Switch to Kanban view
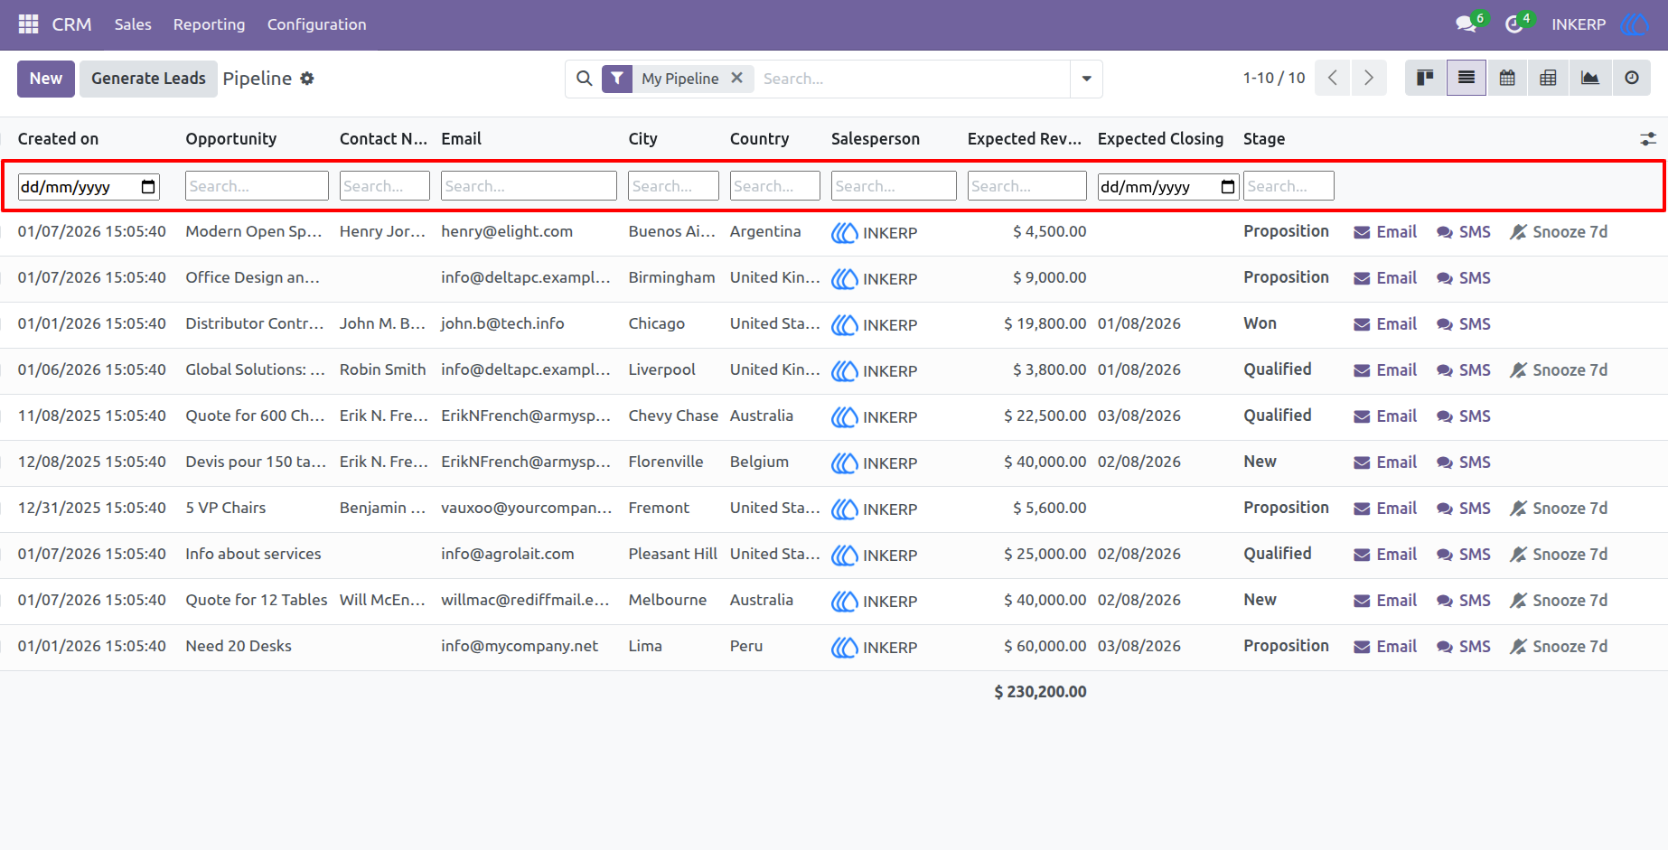1668x850 pixels. coord(1425,78)
